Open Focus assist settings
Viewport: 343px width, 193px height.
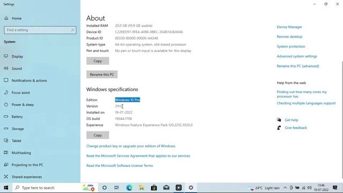point(21,93)
